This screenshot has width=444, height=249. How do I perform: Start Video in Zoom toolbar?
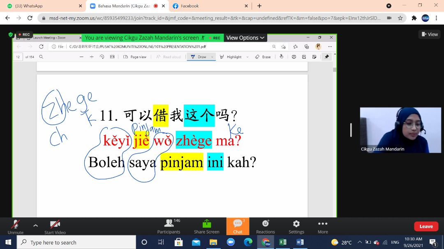55,226
